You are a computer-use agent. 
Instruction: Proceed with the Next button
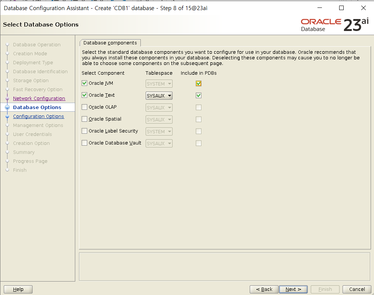coord(293,289)
